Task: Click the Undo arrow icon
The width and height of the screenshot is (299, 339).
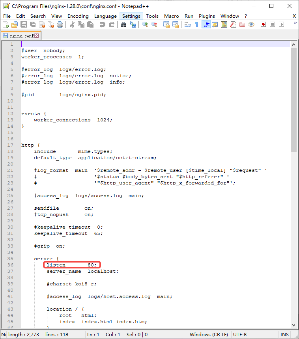Action: (102, 24)
